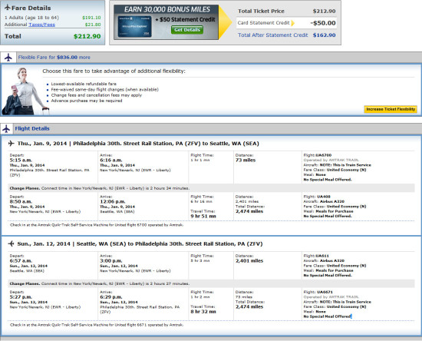Click the yellow arrow next to Card Statement Credit
This screenshot has width=422, height=341.
[x=293, y=23]
